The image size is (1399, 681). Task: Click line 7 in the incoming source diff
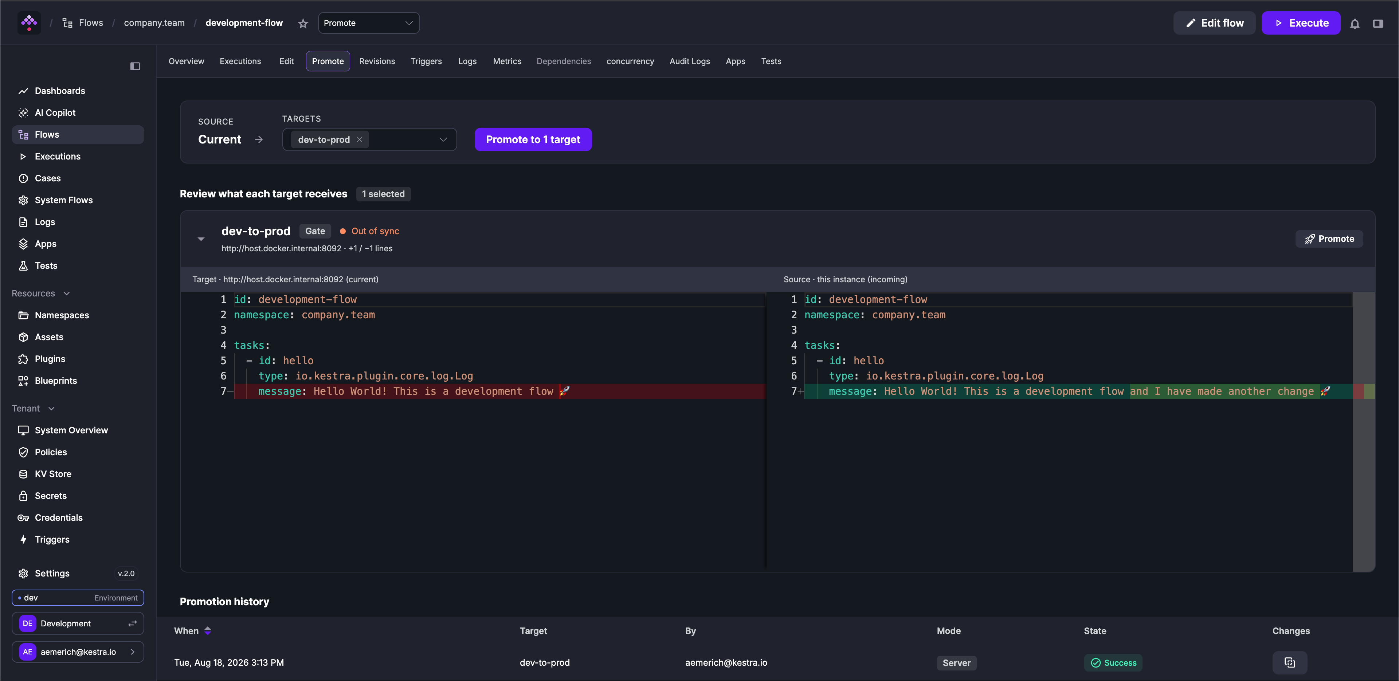[1078, 391]
